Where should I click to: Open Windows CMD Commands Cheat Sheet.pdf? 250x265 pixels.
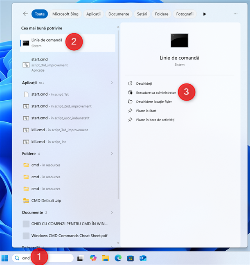click(68, 236)
